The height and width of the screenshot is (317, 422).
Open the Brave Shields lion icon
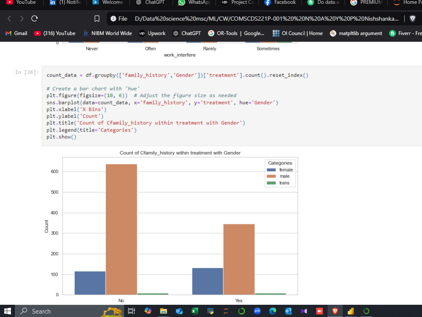pyautogui.click(x=412, y=19)
